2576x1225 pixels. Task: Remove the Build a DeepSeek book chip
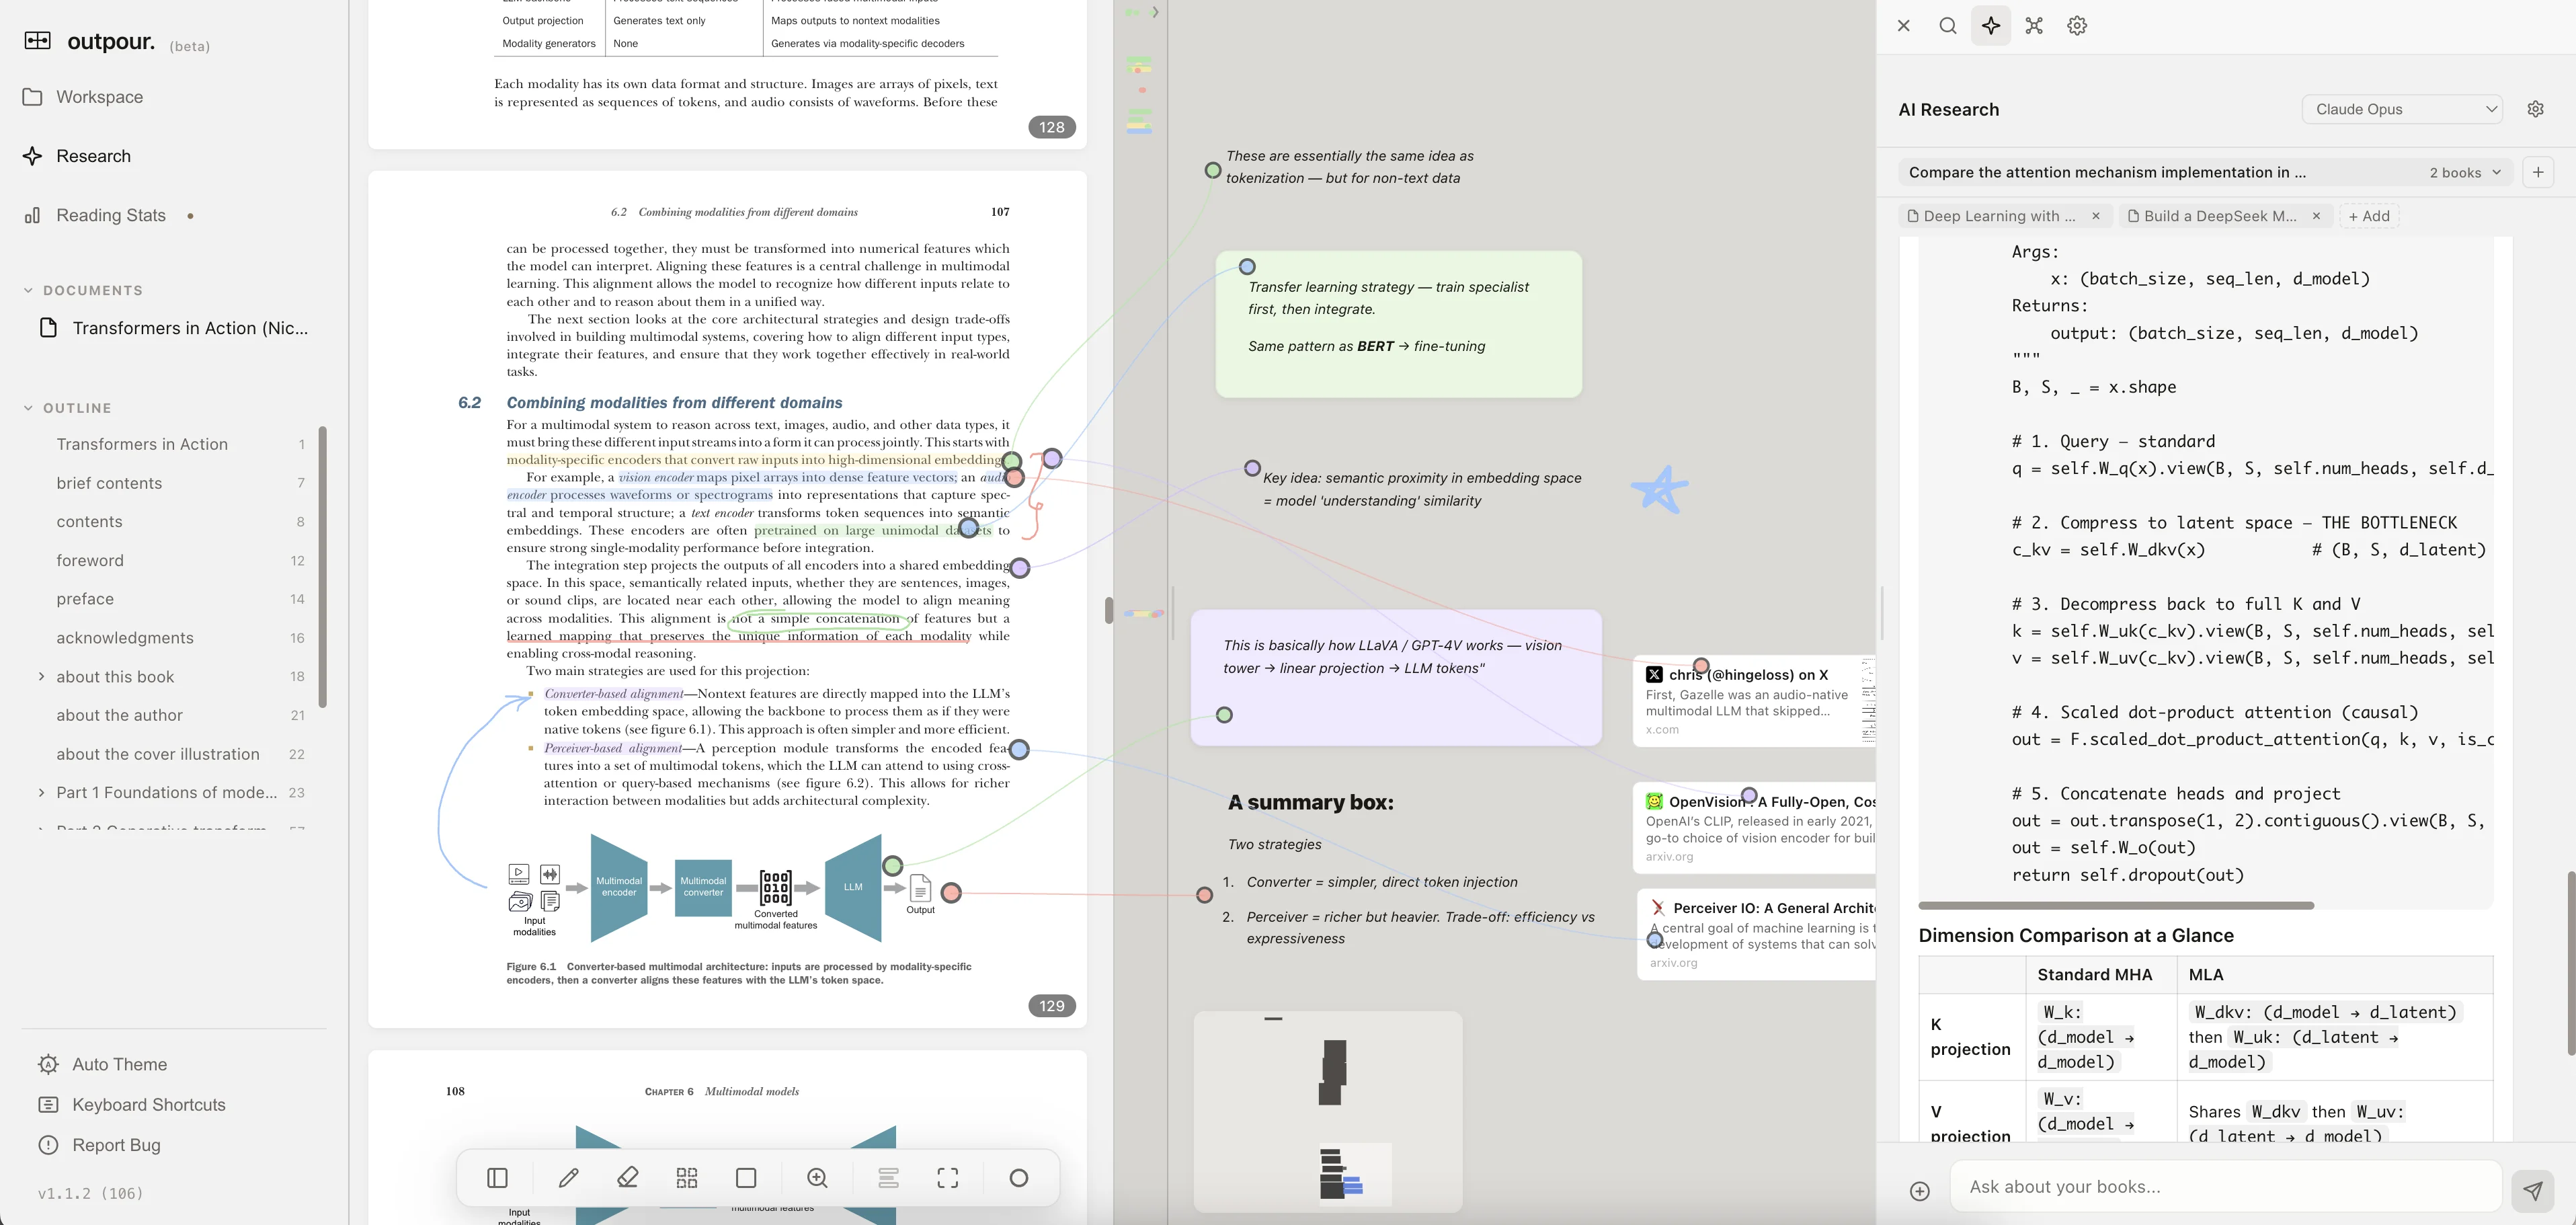coord(2316,216)
